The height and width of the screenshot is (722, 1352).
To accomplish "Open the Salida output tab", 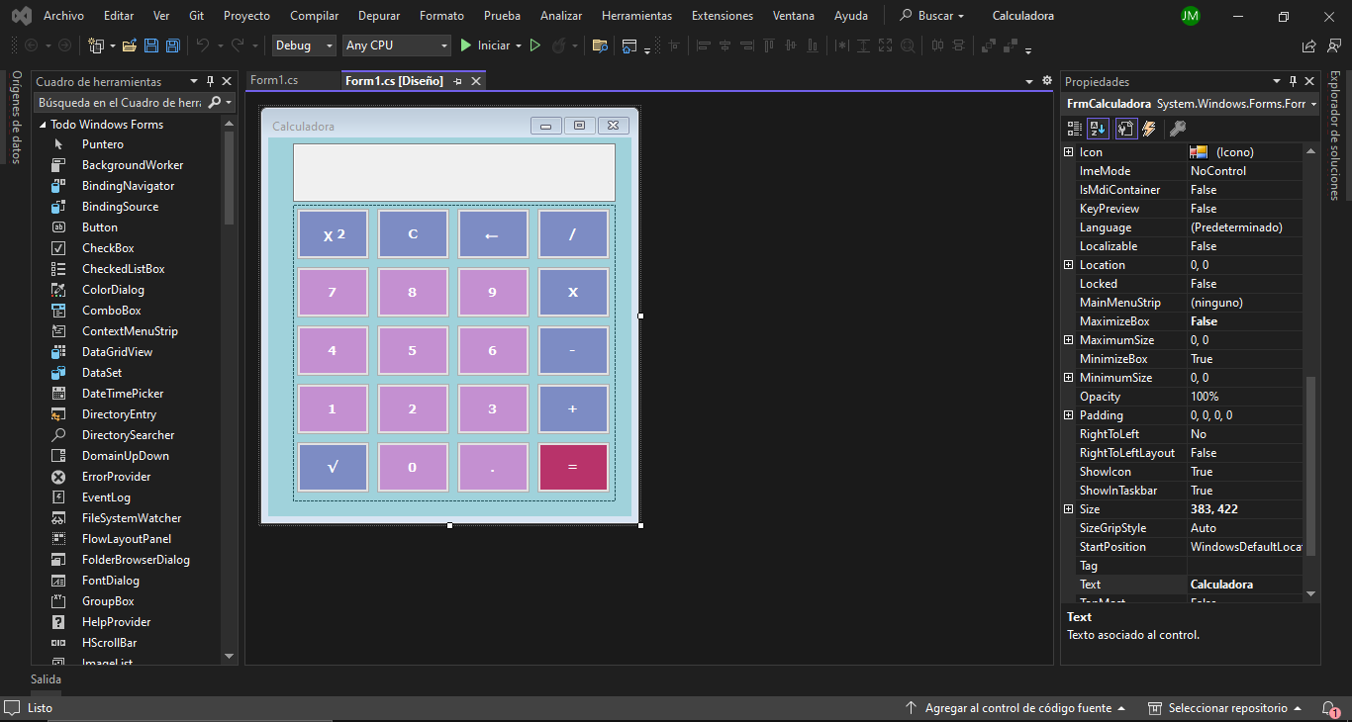I will pyautogui.click(x=47, y=679).
